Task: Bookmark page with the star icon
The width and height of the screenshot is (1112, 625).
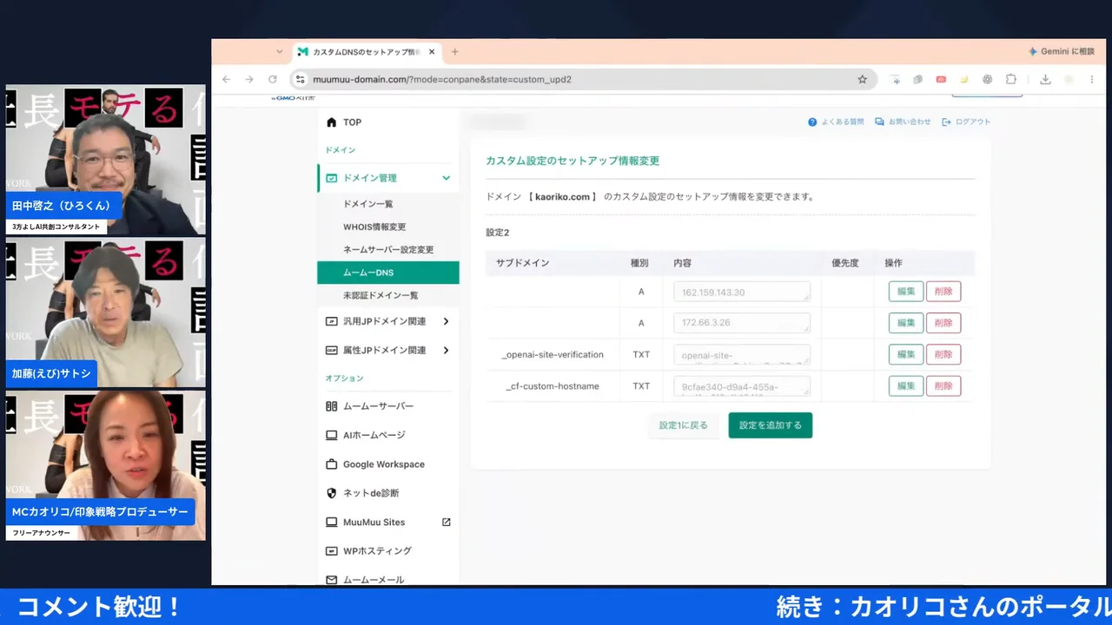Action: (x=863, y=79)
